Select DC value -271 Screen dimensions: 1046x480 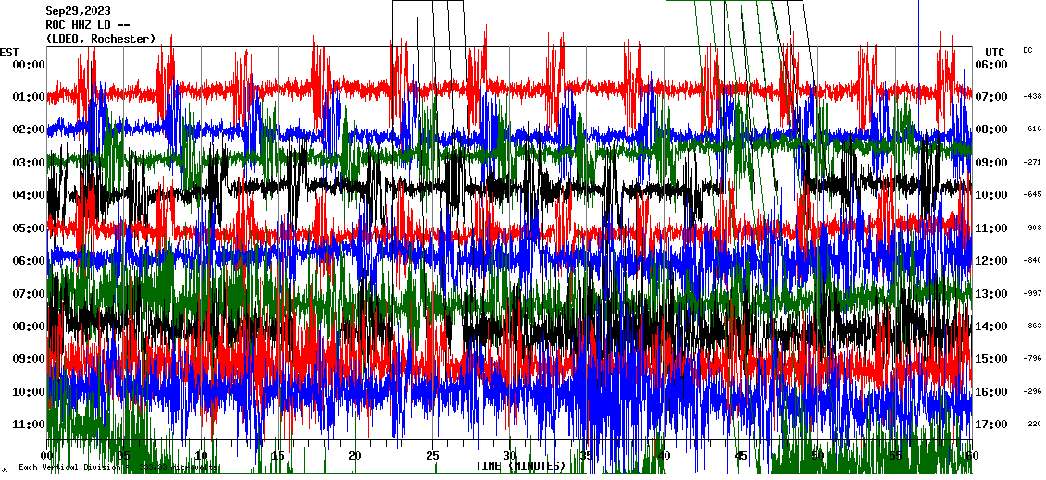pyautogui.click(x=1032, y=162)
